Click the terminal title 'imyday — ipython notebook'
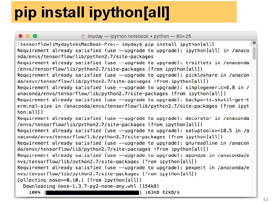The height and width of the screenshot is (204, 272). (118, 36)
